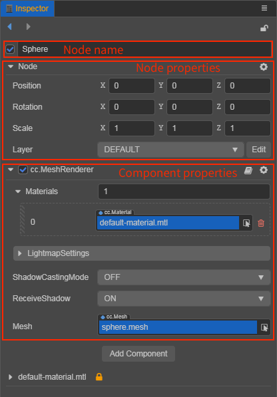Screen dimensions: 277x397
Task: Open the Layer DEFAULT dropdown
Action: [171, 150]
